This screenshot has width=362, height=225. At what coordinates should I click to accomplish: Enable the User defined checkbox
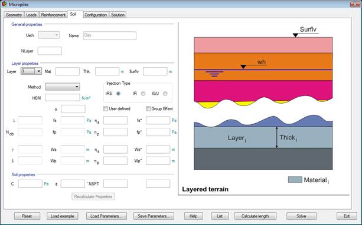point(106,108)
